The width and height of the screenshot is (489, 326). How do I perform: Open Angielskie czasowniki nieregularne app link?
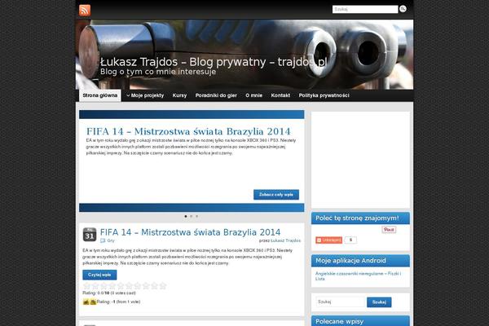[358, 276]
